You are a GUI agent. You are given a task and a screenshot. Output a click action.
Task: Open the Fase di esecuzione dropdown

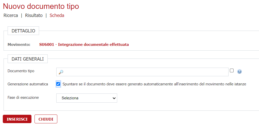tap(87, 98)
